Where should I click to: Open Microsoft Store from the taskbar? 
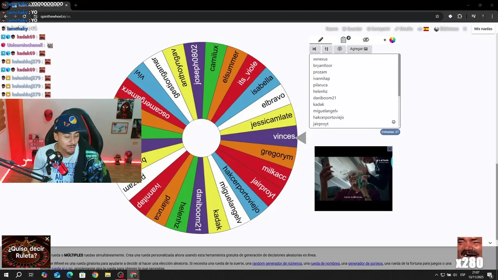coord(82,275)
